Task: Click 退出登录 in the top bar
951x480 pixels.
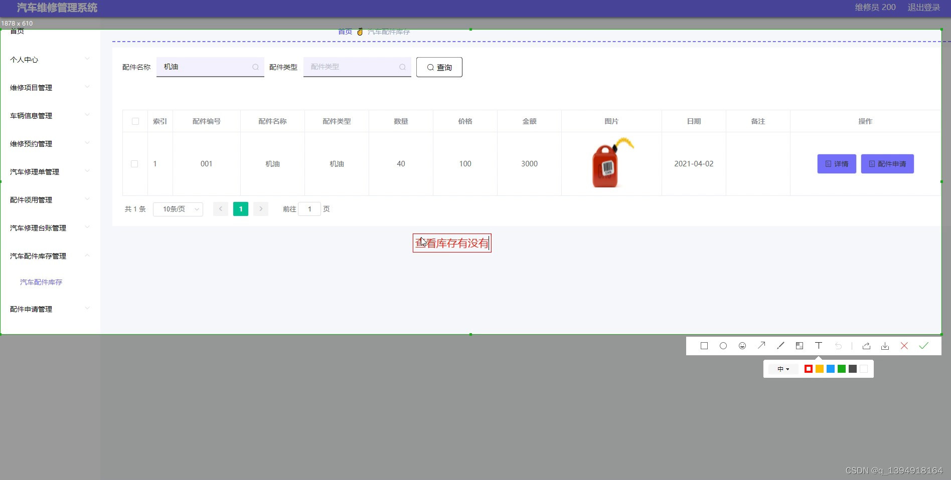Action: tap(923, 8)
